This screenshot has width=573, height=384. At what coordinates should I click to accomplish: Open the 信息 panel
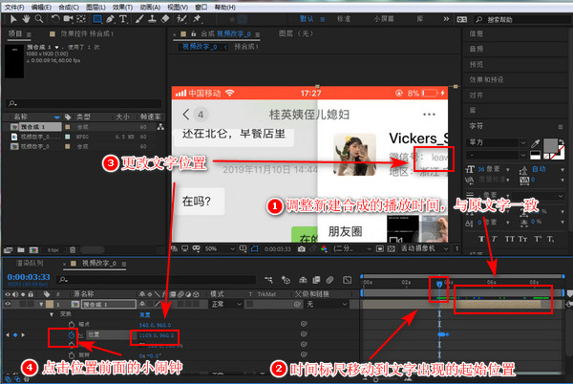click(x=476, y=34)
